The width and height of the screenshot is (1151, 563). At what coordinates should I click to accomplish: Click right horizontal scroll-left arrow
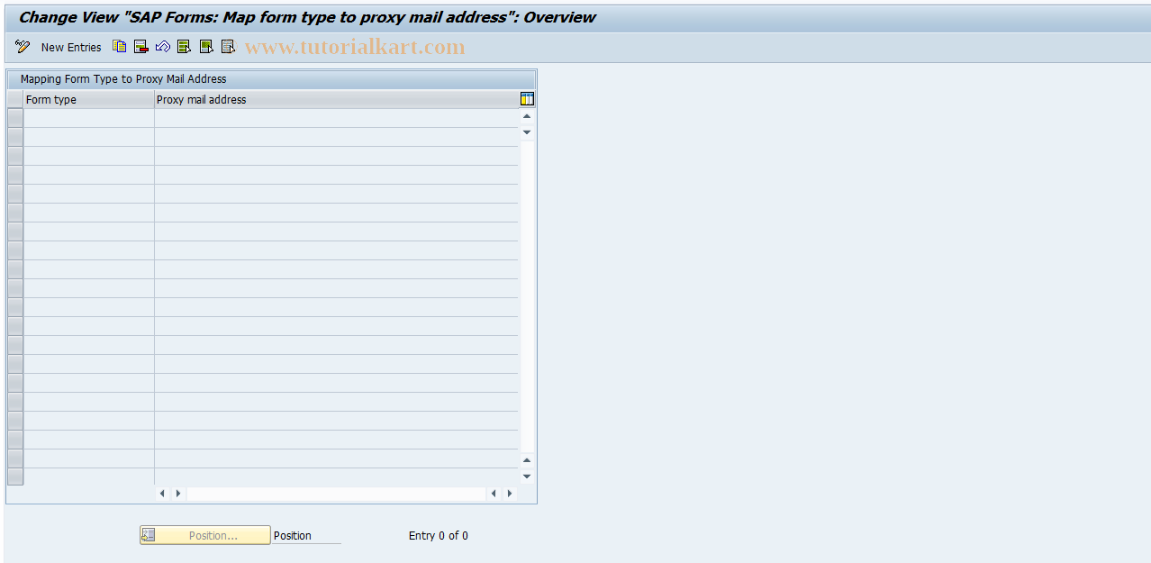coord(494,494)
